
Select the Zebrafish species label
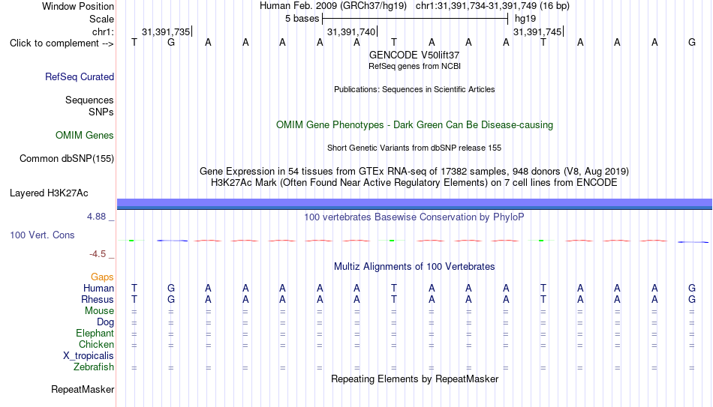[x=94, y=367]
